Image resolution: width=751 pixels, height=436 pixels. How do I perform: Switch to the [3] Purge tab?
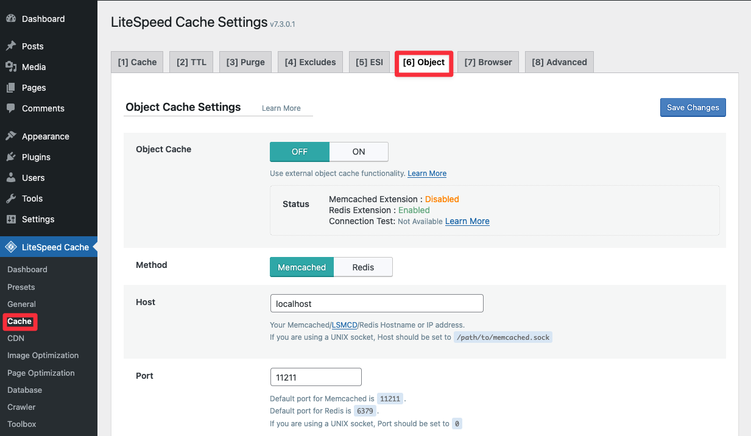pyautogui.click(x=245, y=62)
